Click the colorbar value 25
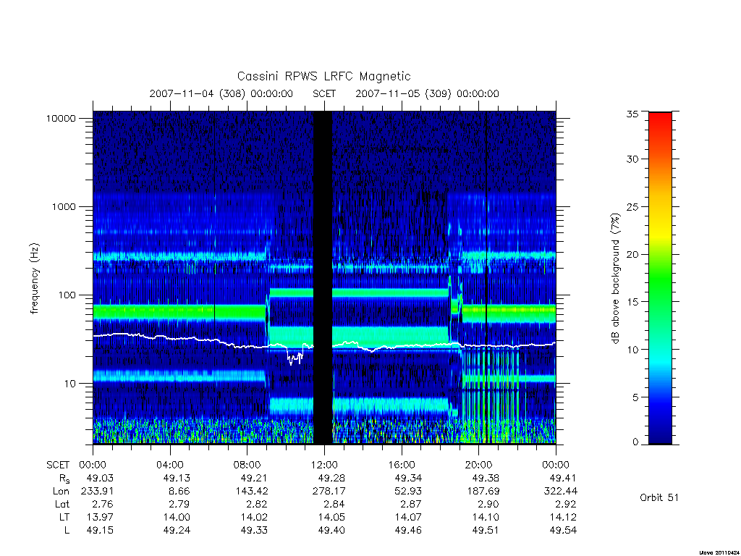 tap(632, 207)
